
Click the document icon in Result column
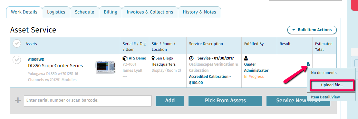[309, 64]
